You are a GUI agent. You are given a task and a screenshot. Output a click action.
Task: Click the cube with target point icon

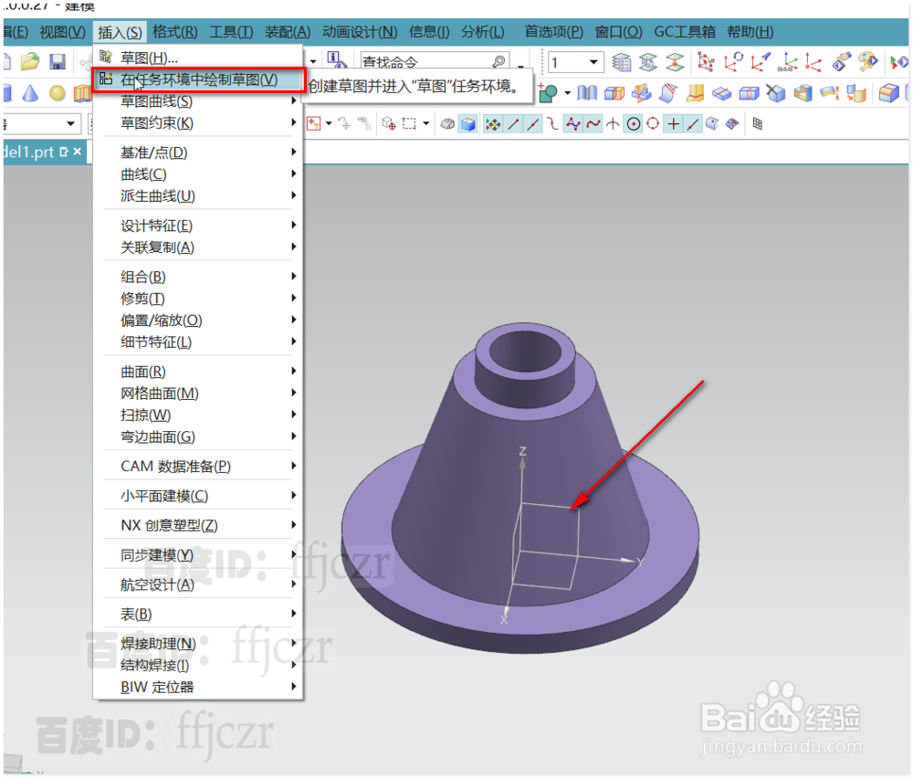(389, 123)
